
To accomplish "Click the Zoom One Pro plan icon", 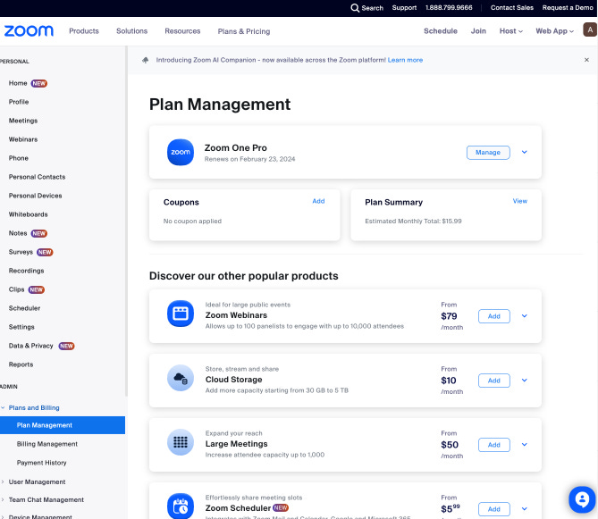I will [181, 152].
